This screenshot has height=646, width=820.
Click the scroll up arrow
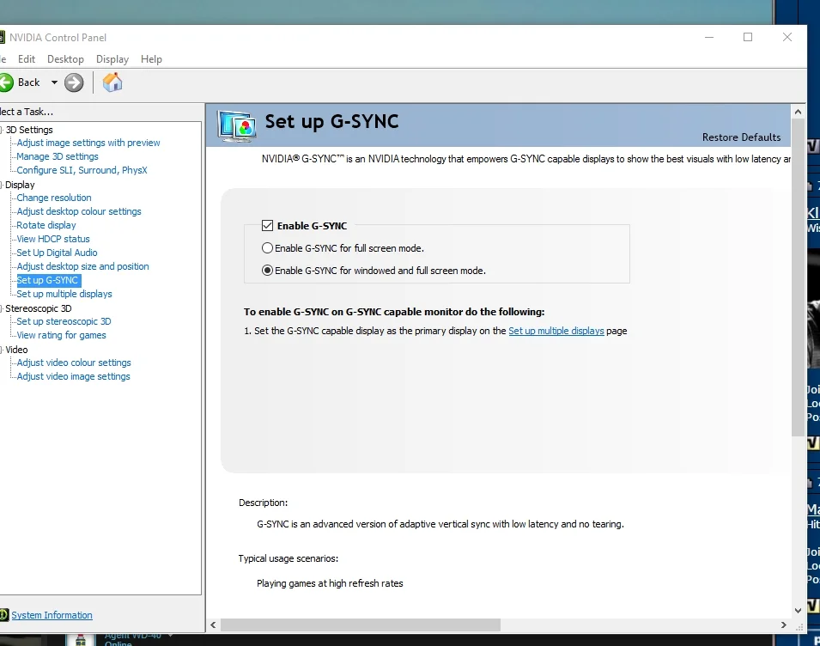click(x=798, y=112)
